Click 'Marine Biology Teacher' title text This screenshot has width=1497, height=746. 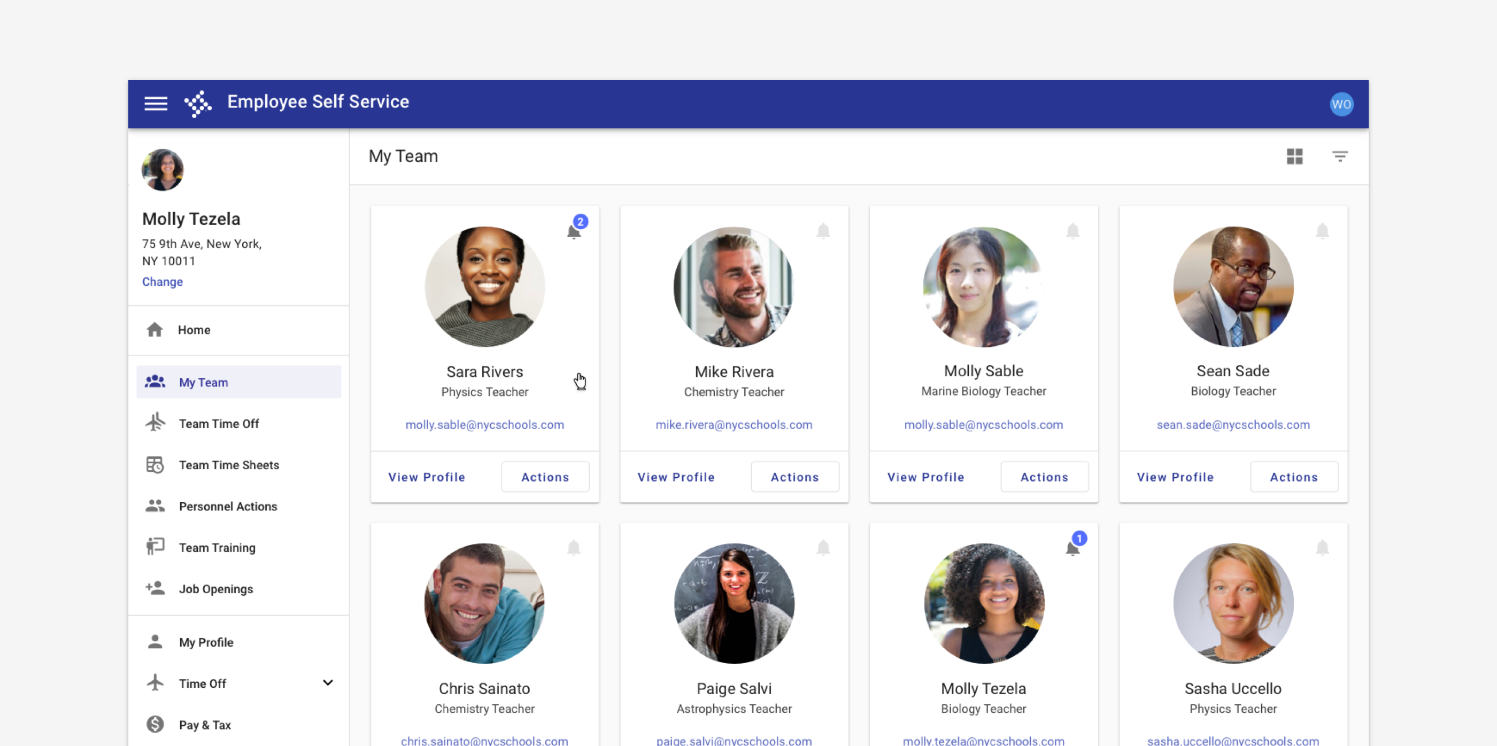click(x=983, y=392)
